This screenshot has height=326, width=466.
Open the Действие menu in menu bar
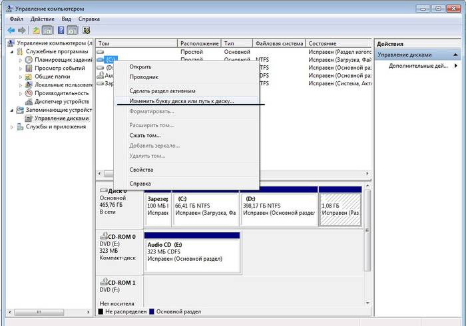point(42,19)
